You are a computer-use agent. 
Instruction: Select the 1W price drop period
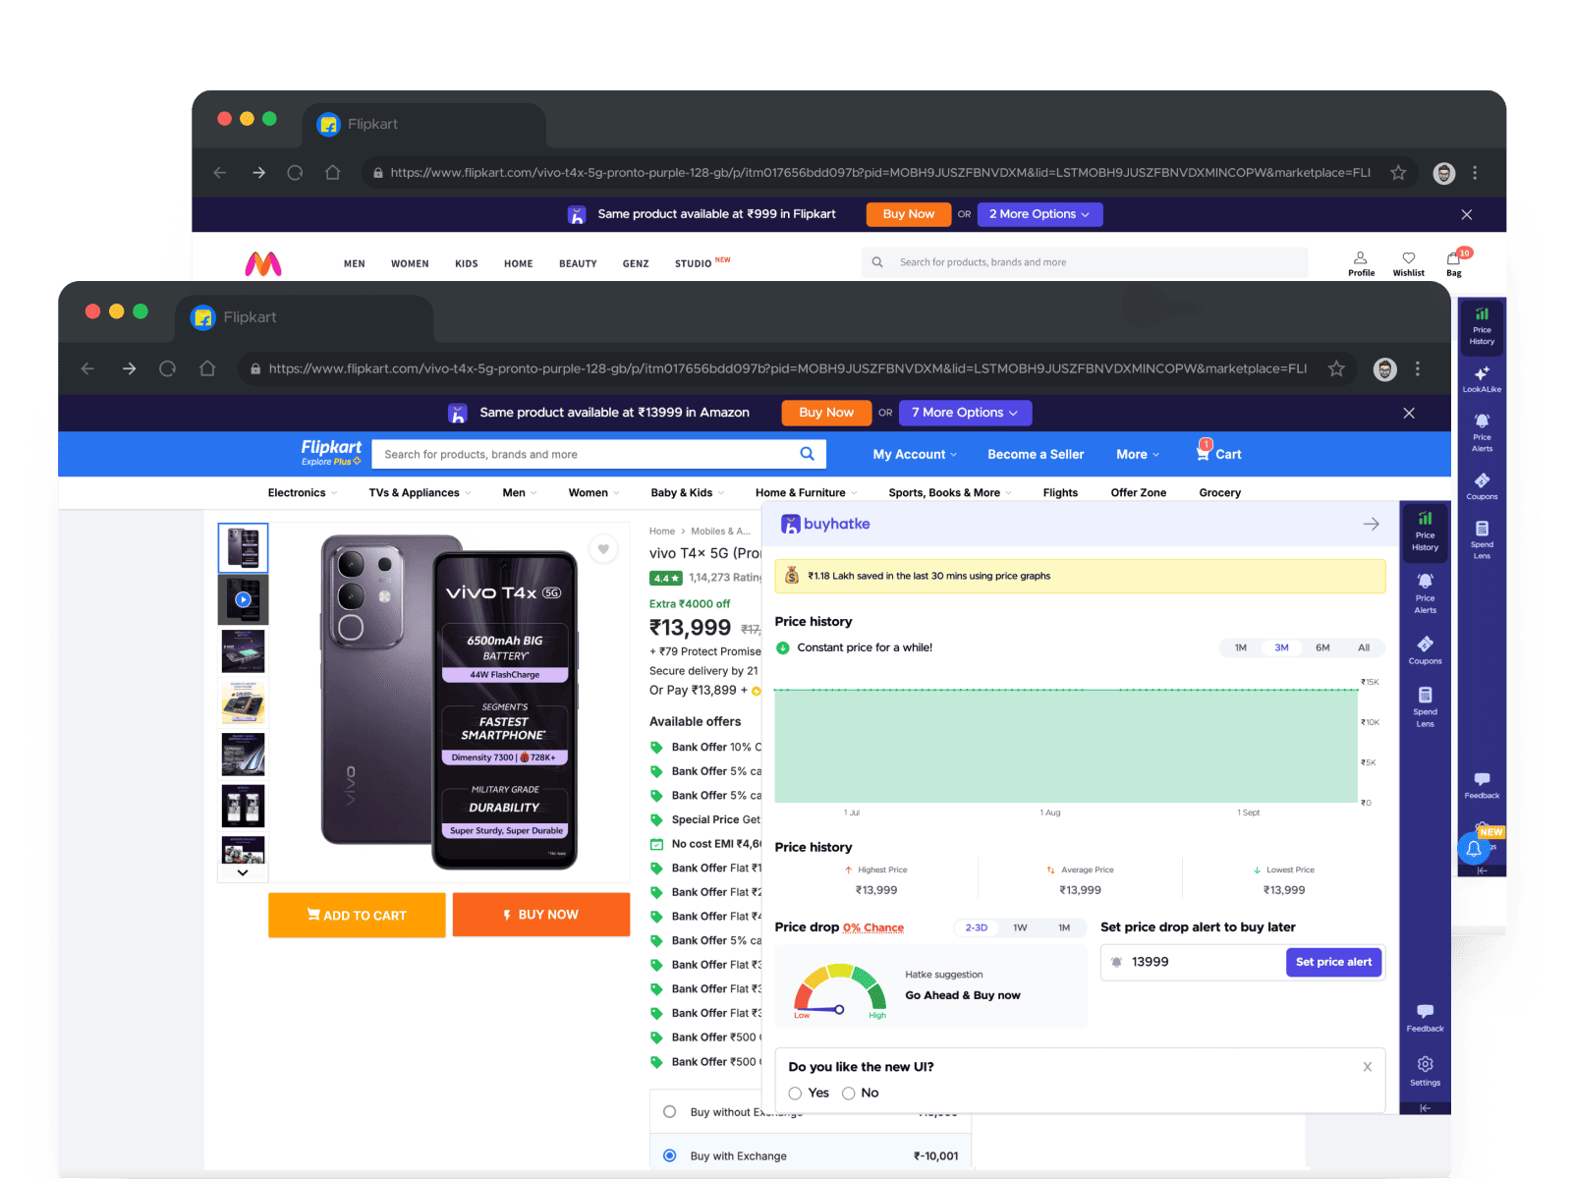(1020, 927)
